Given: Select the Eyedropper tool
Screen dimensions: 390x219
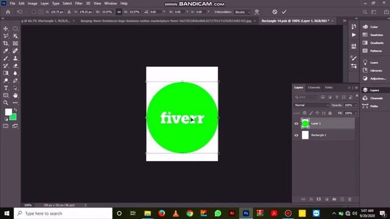Looking at the screenshot, I should tap(5, 51).
